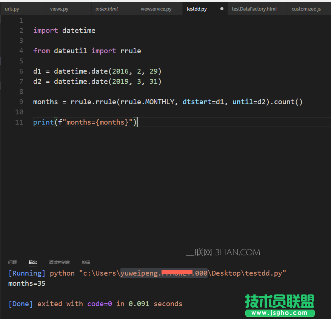
Task: Click the www.jsgho.com watermark link
Action: pyautogui.click(x=280, y=313)
